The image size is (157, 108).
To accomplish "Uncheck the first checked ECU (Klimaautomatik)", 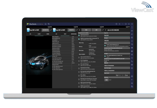I will tap(79, 35).
